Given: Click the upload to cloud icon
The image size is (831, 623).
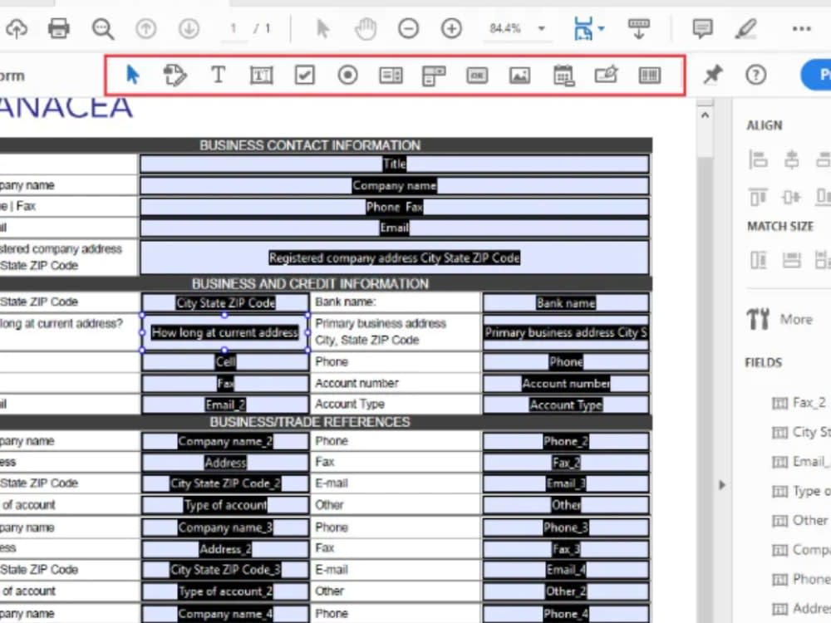Looking at the screenshot, I should click(17, 28).
